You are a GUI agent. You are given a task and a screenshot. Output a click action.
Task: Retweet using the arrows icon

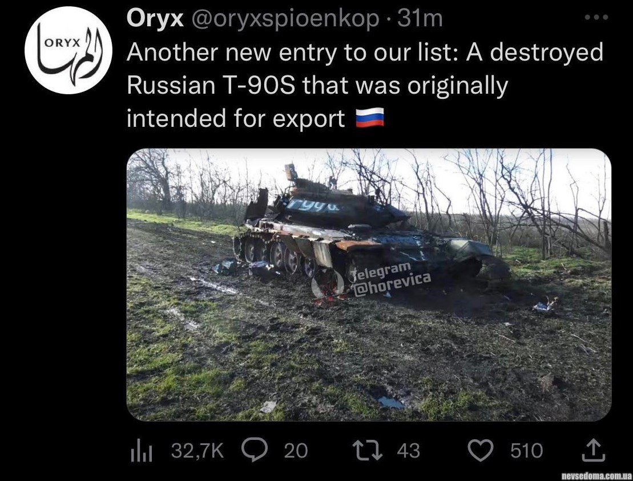[x=368, y=450]
